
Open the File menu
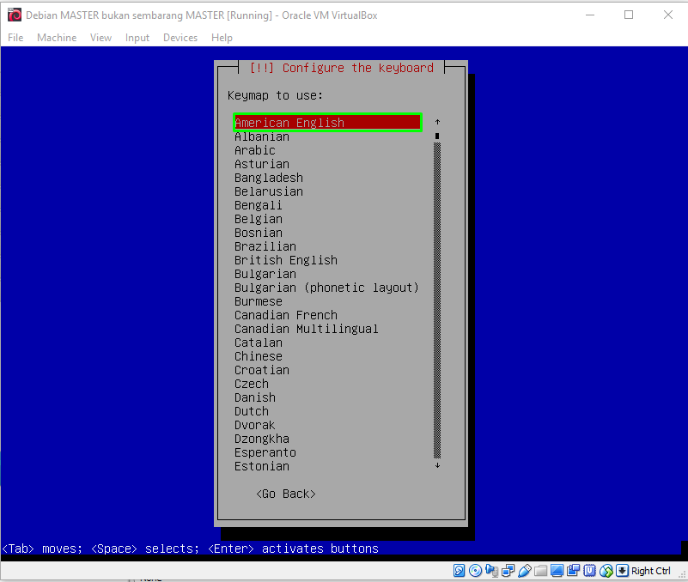tap(15, 38)
